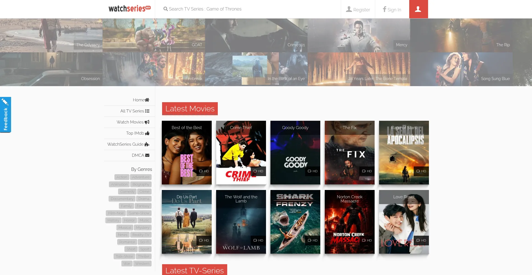Click the HD badge on Rage of Stars

(421, 171)
